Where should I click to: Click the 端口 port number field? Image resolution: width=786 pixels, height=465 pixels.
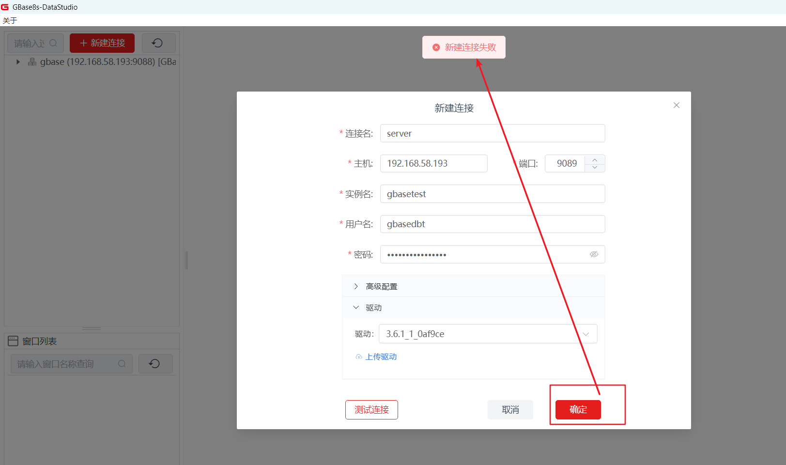point(565,164)
